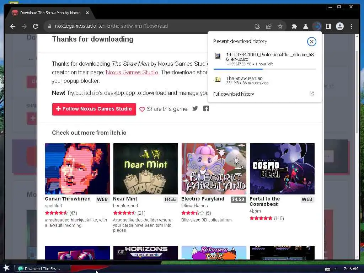Click the Conan Throwbrien star rating
The height and width of the screenshot is (273, 364).
coord(56,213)
